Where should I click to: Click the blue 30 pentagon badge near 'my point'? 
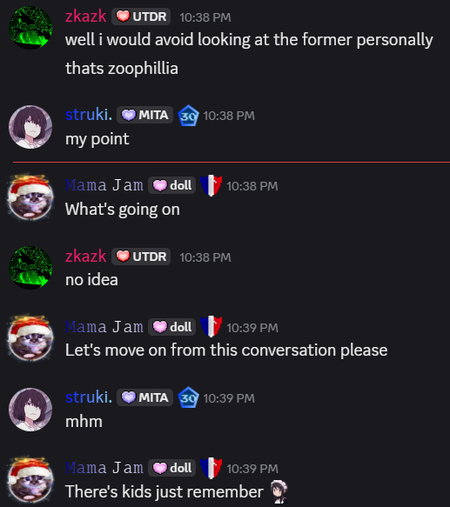tap(188, 116)
